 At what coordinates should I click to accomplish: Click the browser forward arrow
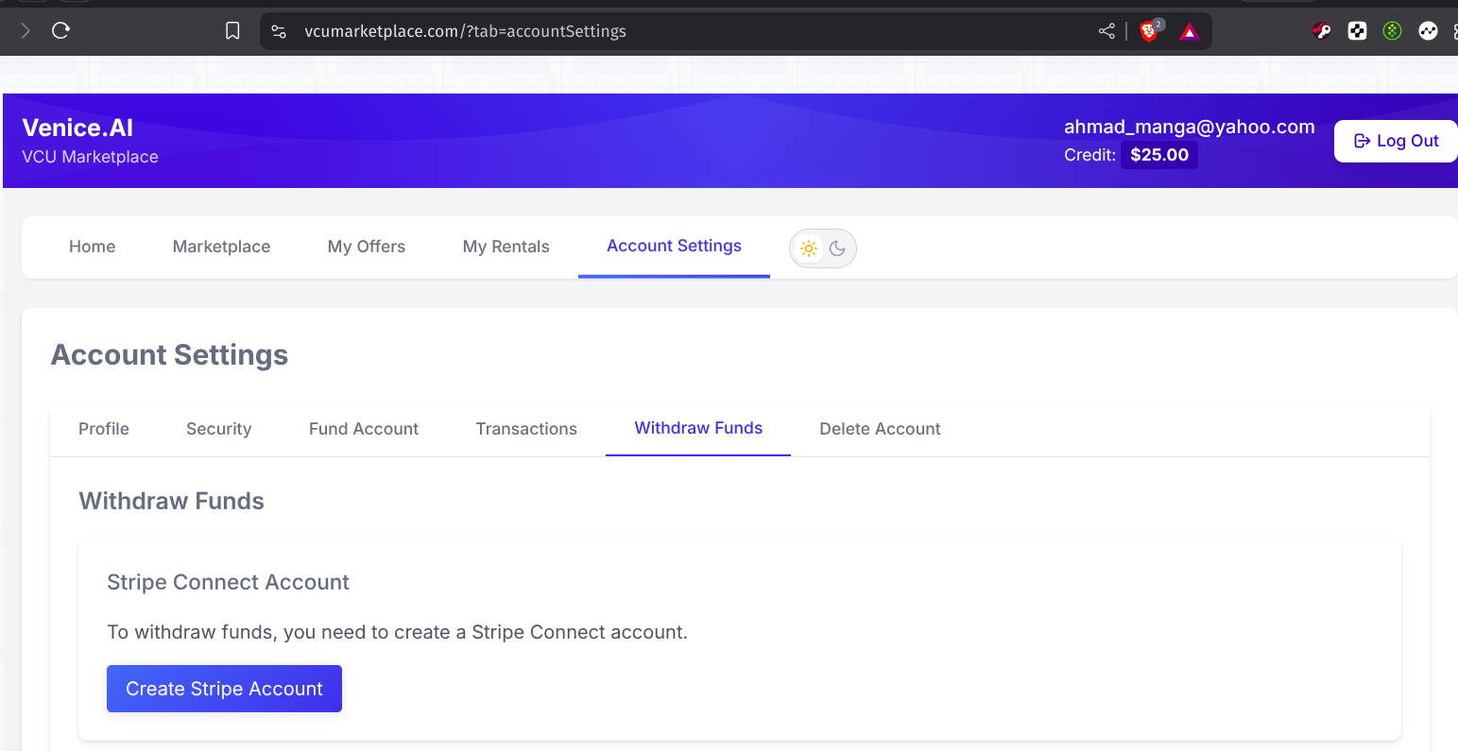pyautogui.click(x=26, y=31)
